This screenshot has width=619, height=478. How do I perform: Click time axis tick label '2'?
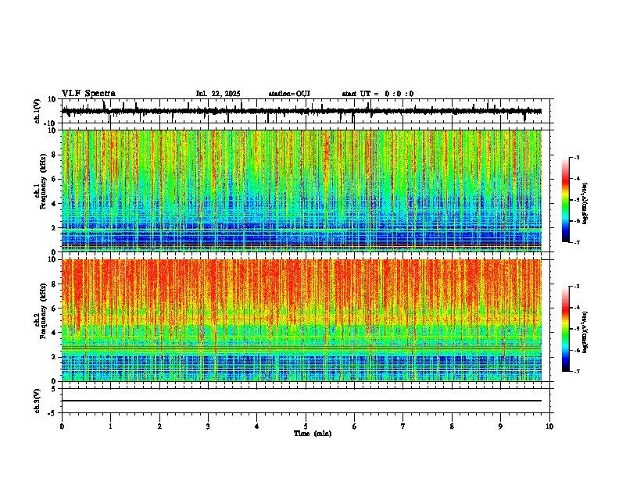159,426
